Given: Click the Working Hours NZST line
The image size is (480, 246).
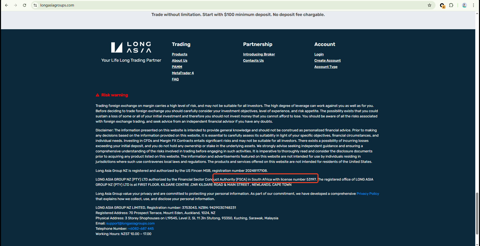Looking at the screenshot, I should [123, 234].
